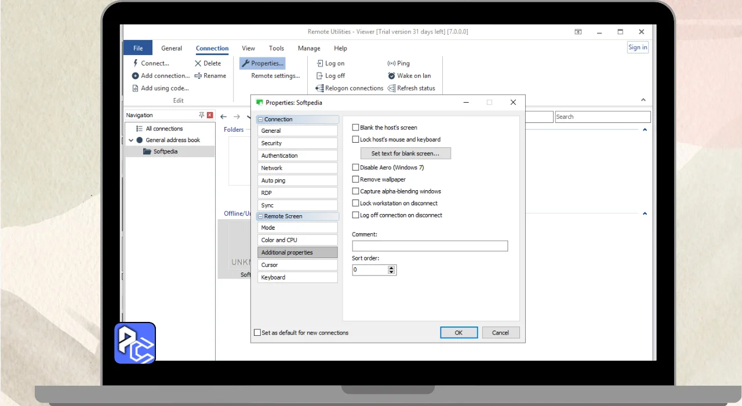
Task: Collapse the Remote Screen section
Action: [260, 216]
